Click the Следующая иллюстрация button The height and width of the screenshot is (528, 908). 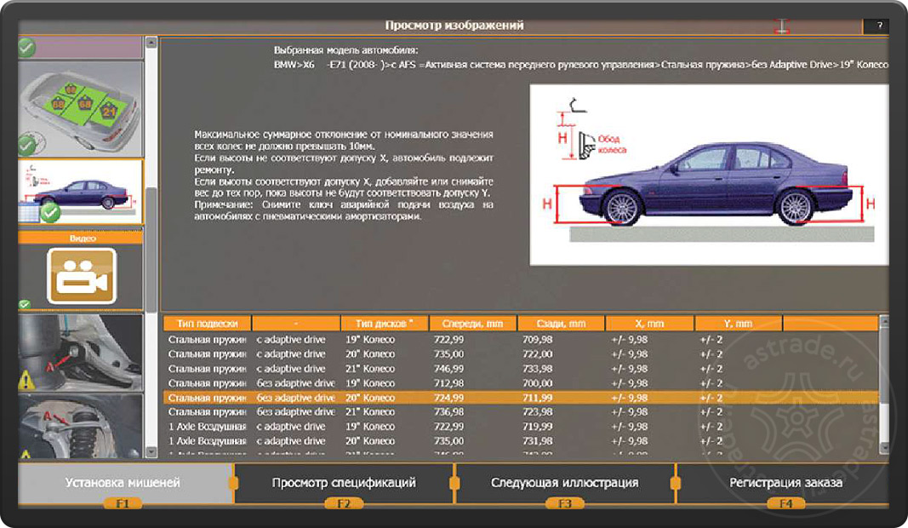[564, 482]
